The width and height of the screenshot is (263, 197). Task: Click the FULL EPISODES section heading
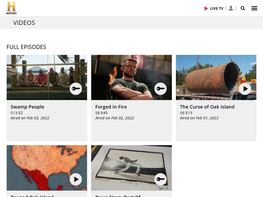point(26,47)
